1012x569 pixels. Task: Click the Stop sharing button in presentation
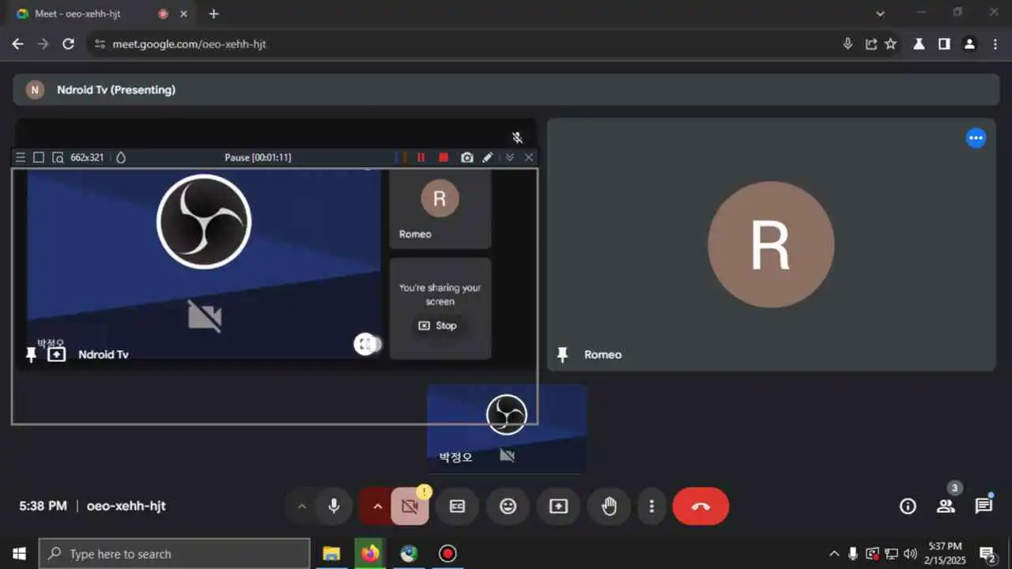(x=438, y=326)
